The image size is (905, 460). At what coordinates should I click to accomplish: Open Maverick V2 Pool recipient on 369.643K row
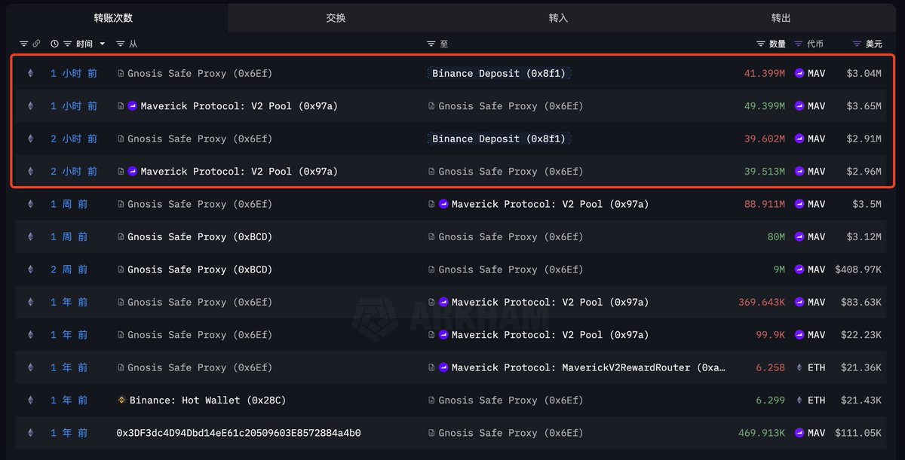click(x=550, y=302)
